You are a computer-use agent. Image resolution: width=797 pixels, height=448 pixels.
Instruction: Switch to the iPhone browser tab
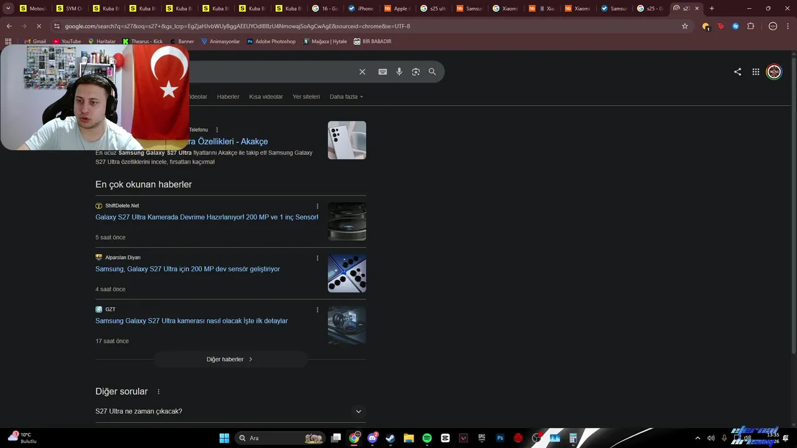(x=361, y=9)
